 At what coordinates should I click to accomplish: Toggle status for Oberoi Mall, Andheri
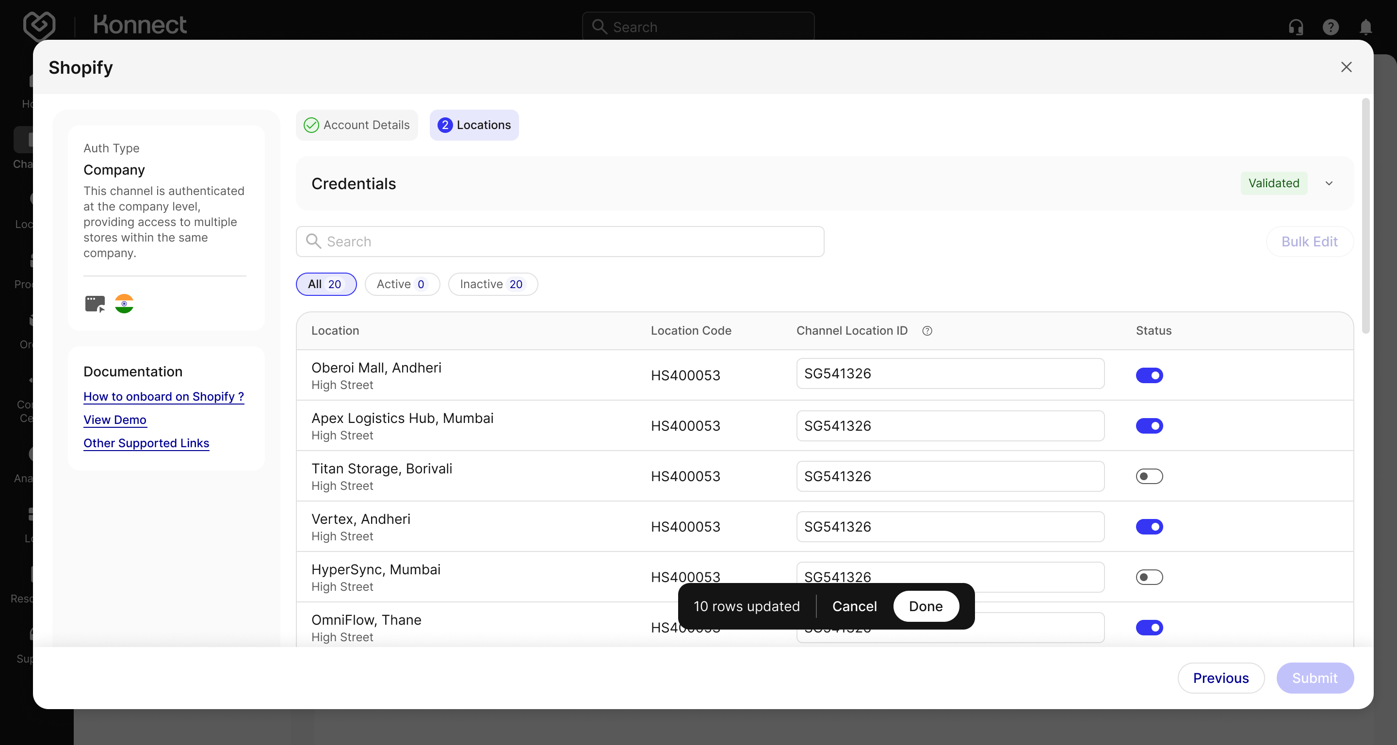click(x=1149, y=375)
